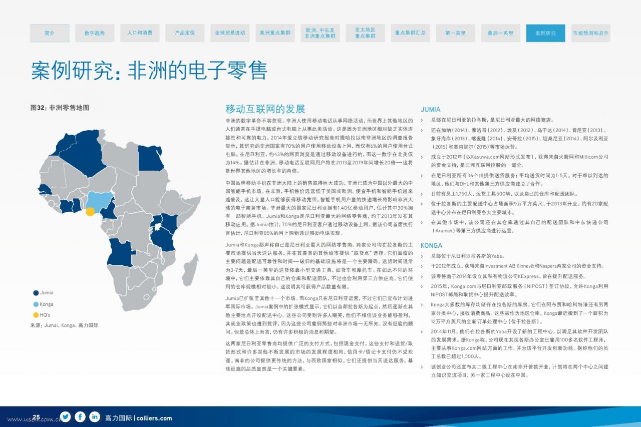Click JUMIA bullet 目前有员工1,750人
This screenshot has height=427, width=641.
coord(504,194)
